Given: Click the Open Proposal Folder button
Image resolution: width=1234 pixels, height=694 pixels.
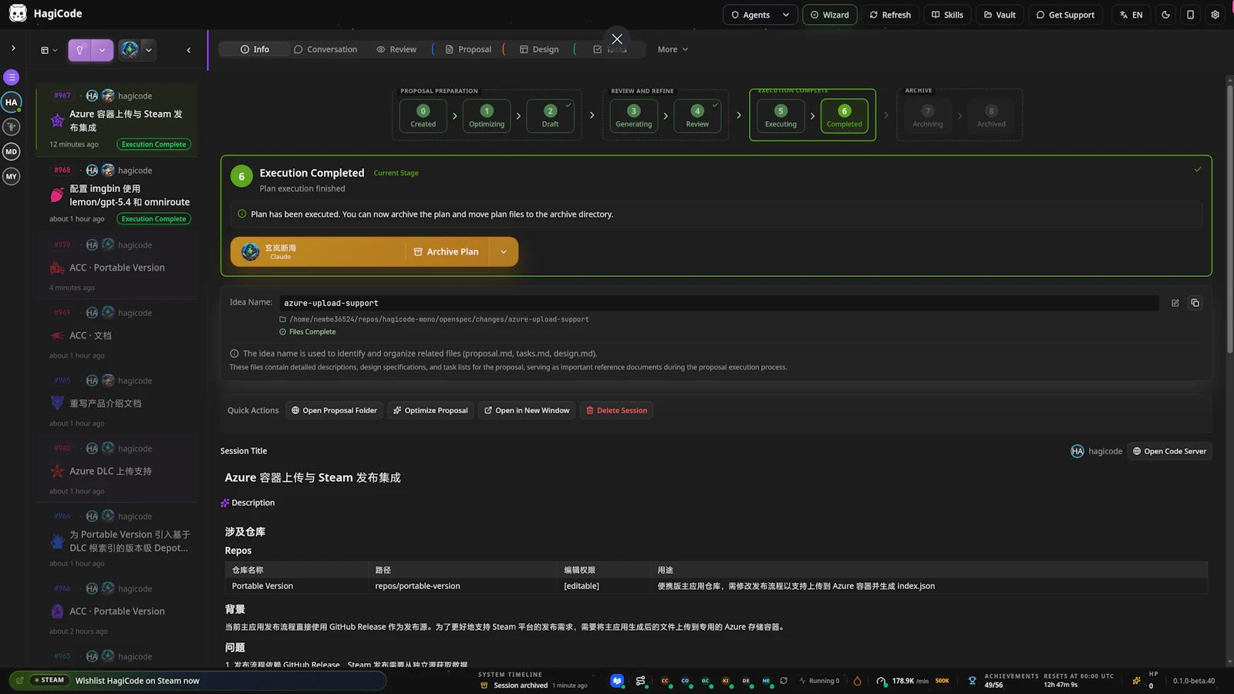Looking at the screenshot, I should pos(334,409).
